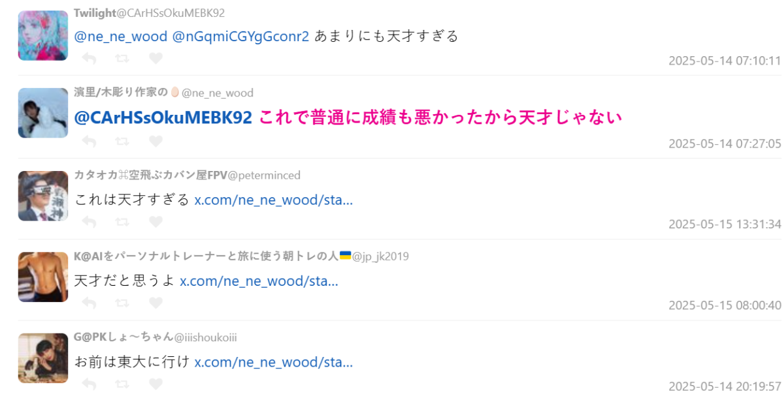Screen dimensions: 784x400
Task: Open the @ne_ne_wood mention in Twilight's tweet
Action: 121,37
